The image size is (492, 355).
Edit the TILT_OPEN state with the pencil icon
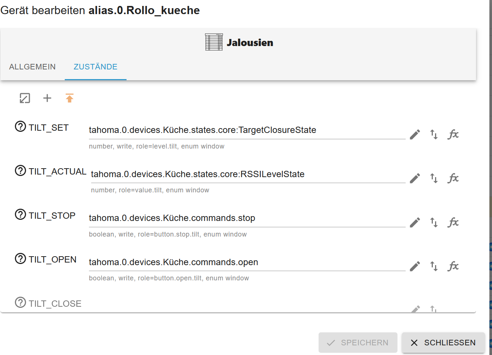click(x=415, y=266)
